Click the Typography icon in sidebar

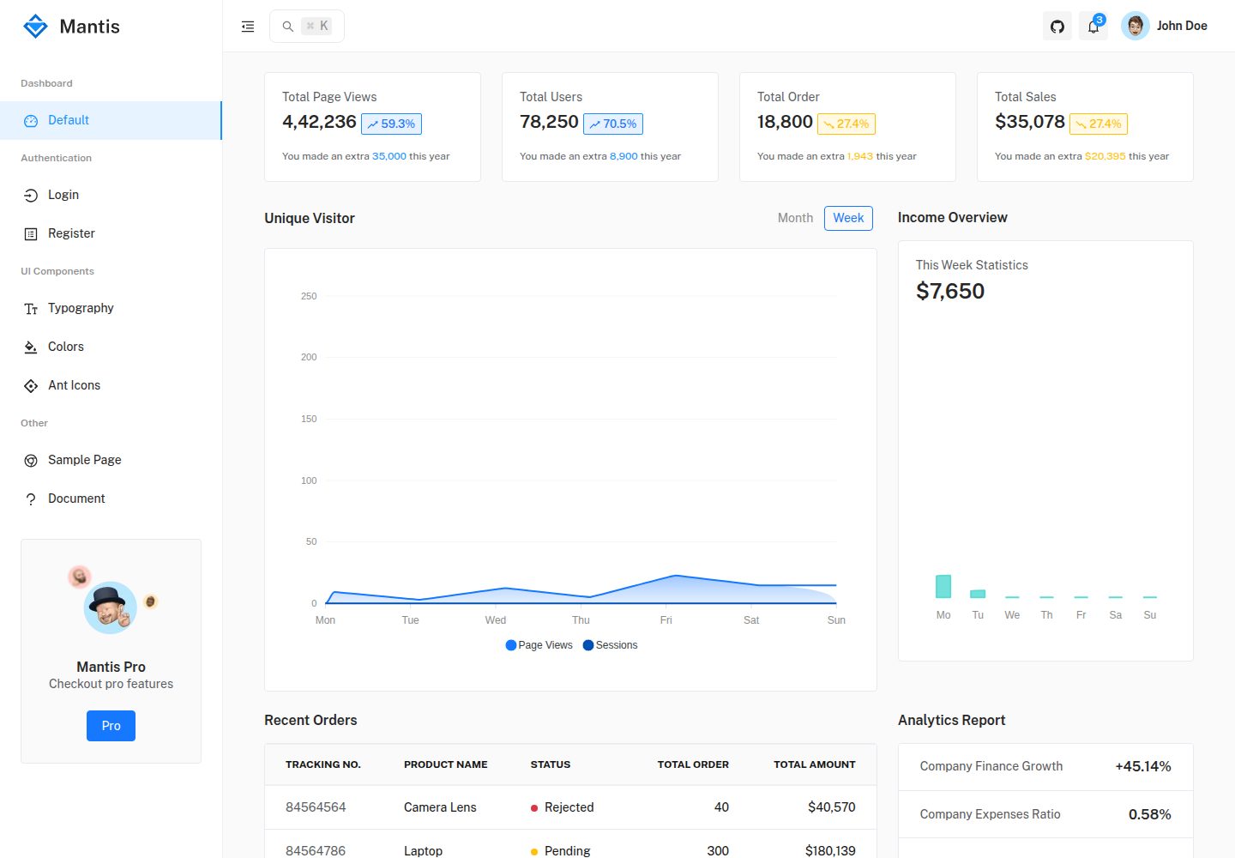[31, 309]
